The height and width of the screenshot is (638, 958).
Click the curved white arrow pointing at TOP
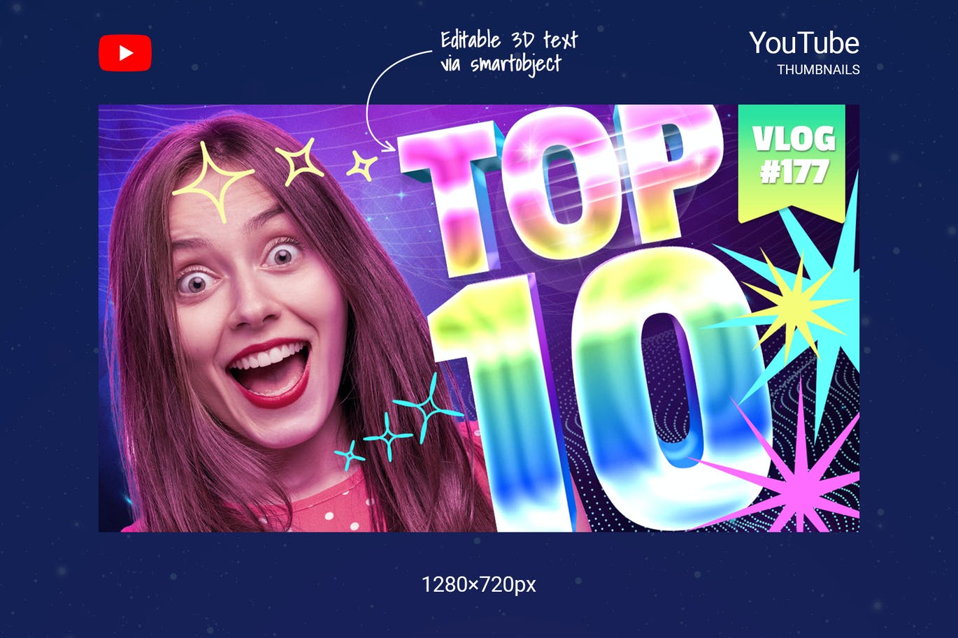392,98
